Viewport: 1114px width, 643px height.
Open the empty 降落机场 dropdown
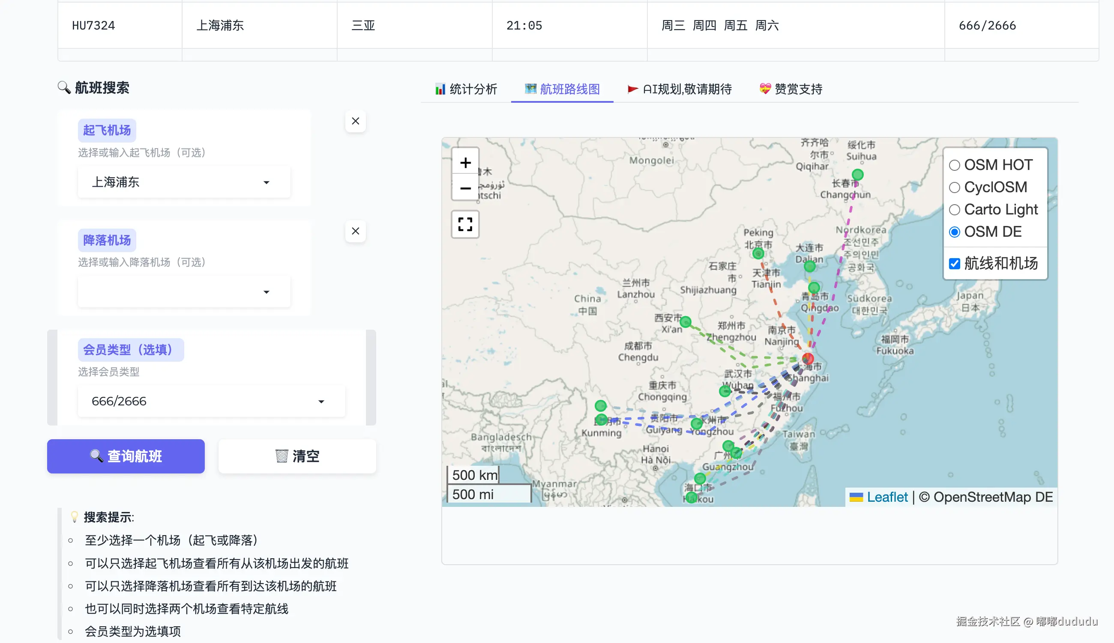coord(184,292)
